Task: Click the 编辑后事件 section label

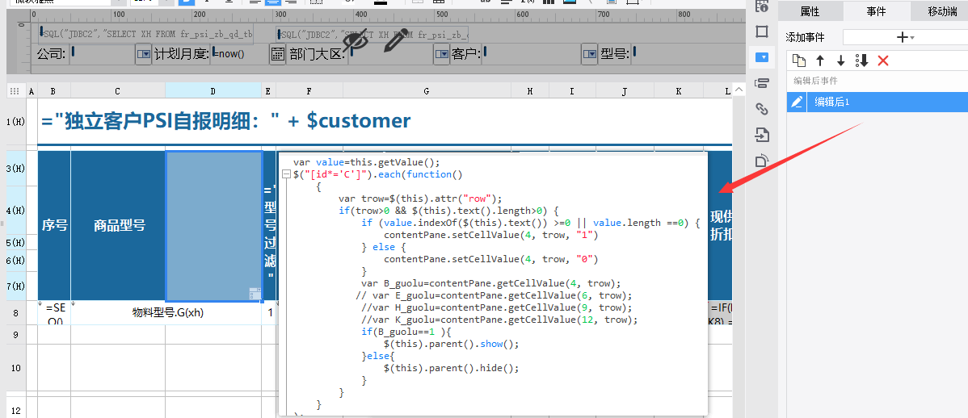Action: (x=815, y=81)
